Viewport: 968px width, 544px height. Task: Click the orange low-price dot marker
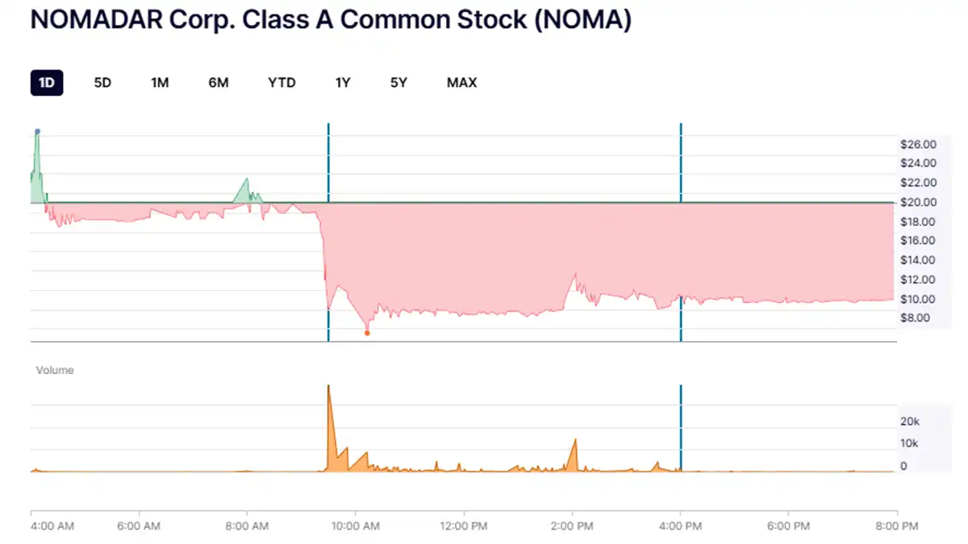click(x=367, y=331)
